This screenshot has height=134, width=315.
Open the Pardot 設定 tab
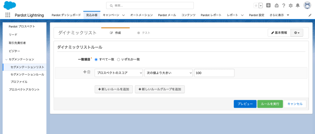(257, 15)
